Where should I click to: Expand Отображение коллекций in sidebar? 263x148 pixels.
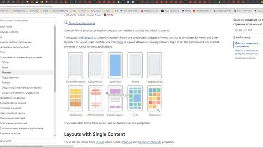click(x=13, y=123)
